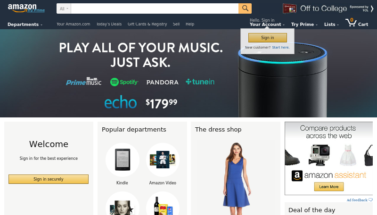Image resolution: width=377 pixels, height=215 pixels.
Task: Expand the Departments dropdown menu
Action: pyautogui.click(x=25, y=25)
